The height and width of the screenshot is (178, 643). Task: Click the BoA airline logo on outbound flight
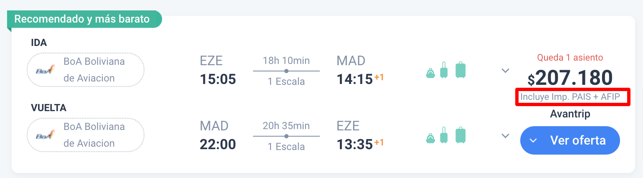coord(45,70)
